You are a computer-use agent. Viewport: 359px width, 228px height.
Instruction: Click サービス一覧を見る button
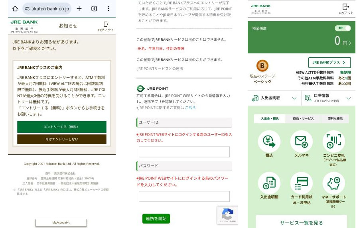pyautogui.click(x=301, y=222)
